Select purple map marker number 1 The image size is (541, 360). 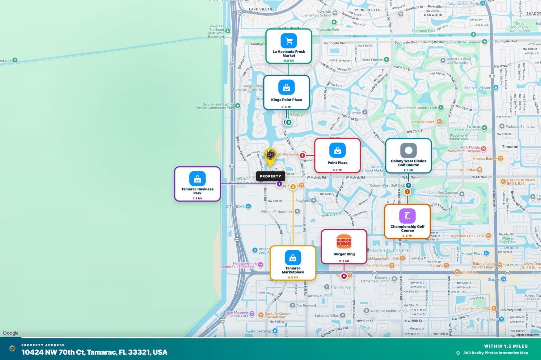(279, 184)
